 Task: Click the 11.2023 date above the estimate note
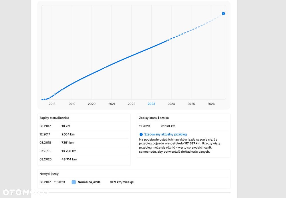[x=144, y=126]
